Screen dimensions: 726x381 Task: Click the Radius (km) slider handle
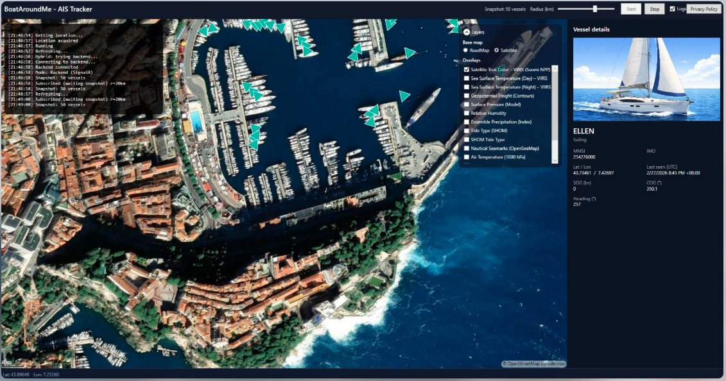pyautogui.click(x=595, y=9)
